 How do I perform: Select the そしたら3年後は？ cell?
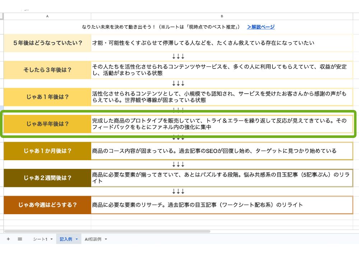click(47, 70)
